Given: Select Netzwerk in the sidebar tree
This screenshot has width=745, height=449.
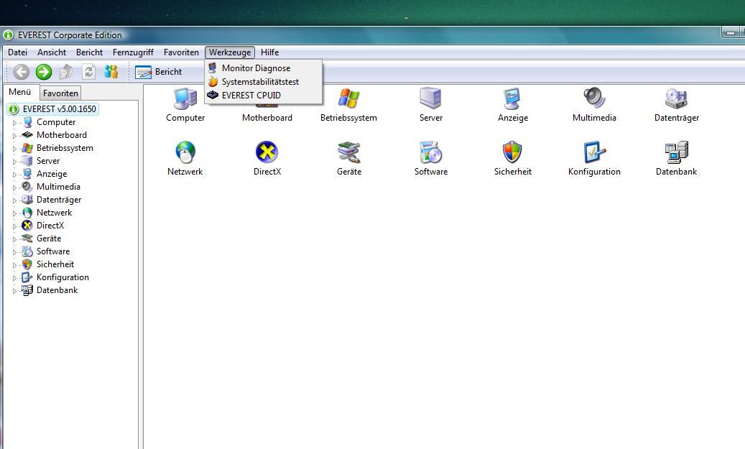Looking at the screenshot, I should coord(54,213).
